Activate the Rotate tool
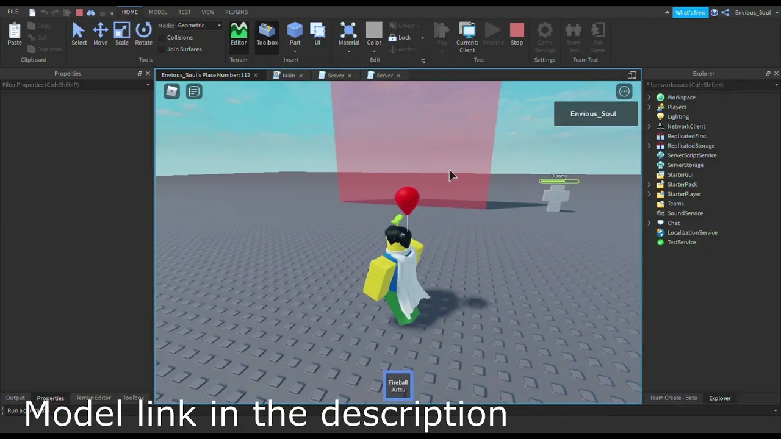781x439 pixels. pyautogui.click(x=143, y=34)
